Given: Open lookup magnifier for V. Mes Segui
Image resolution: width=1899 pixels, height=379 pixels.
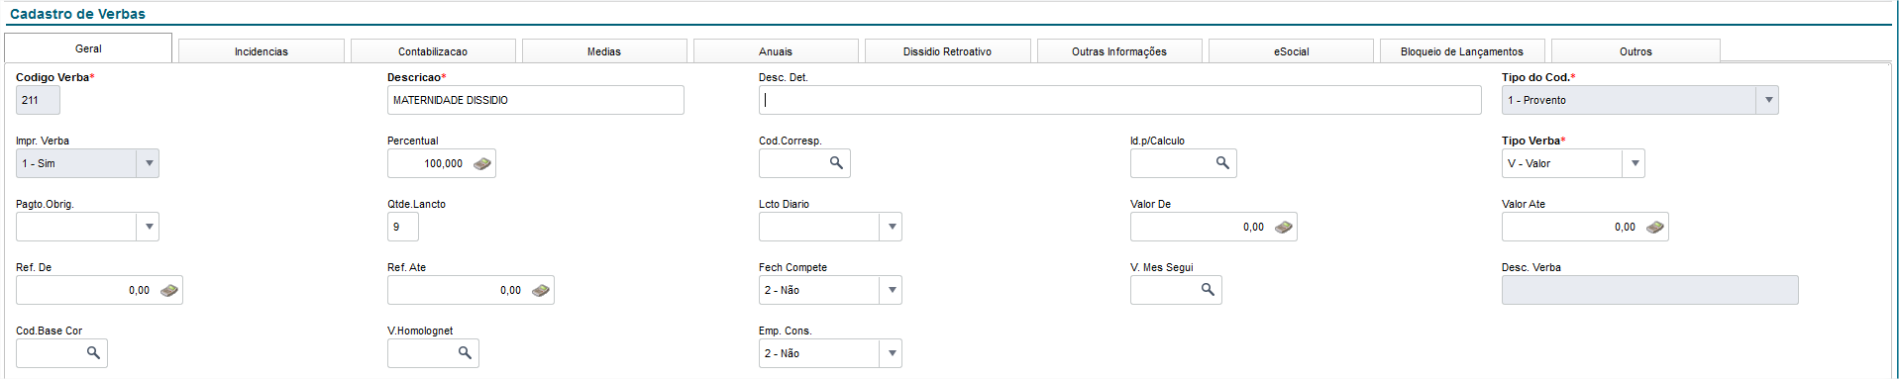Looking at the screenshot, I should (1208, 290).
